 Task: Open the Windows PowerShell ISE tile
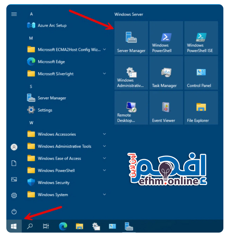(201, 38)
